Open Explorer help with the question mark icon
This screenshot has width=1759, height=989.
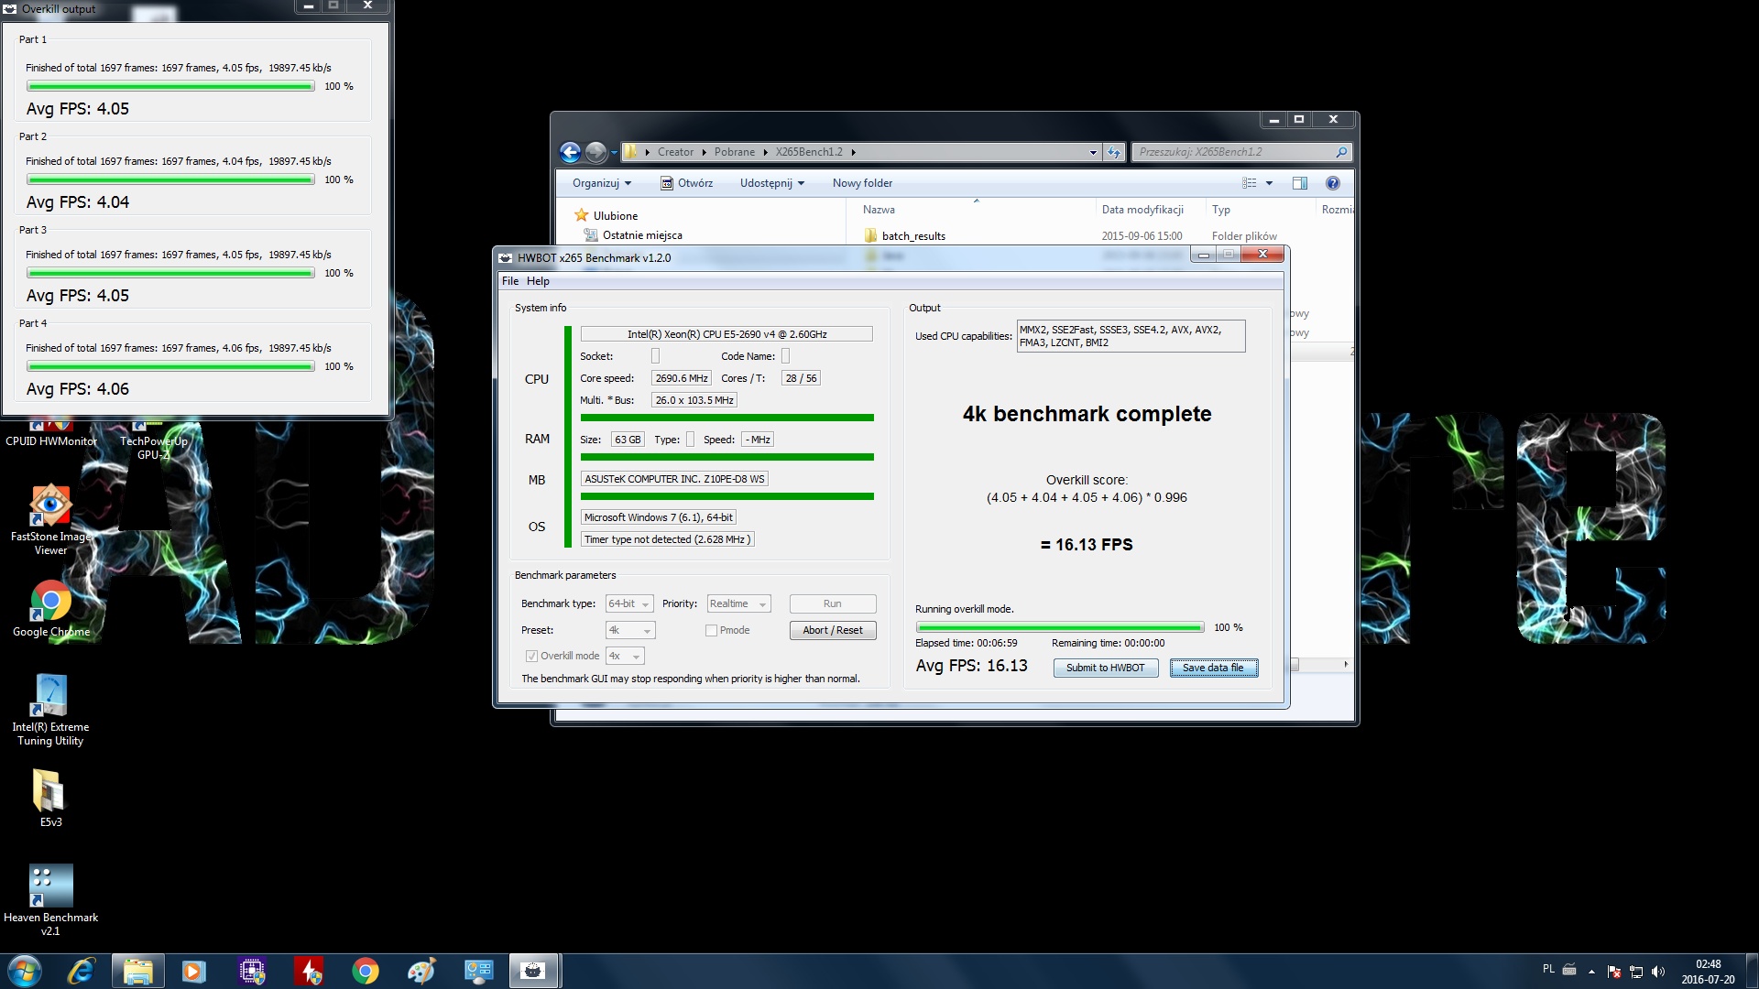click(x=1333, y=183)
